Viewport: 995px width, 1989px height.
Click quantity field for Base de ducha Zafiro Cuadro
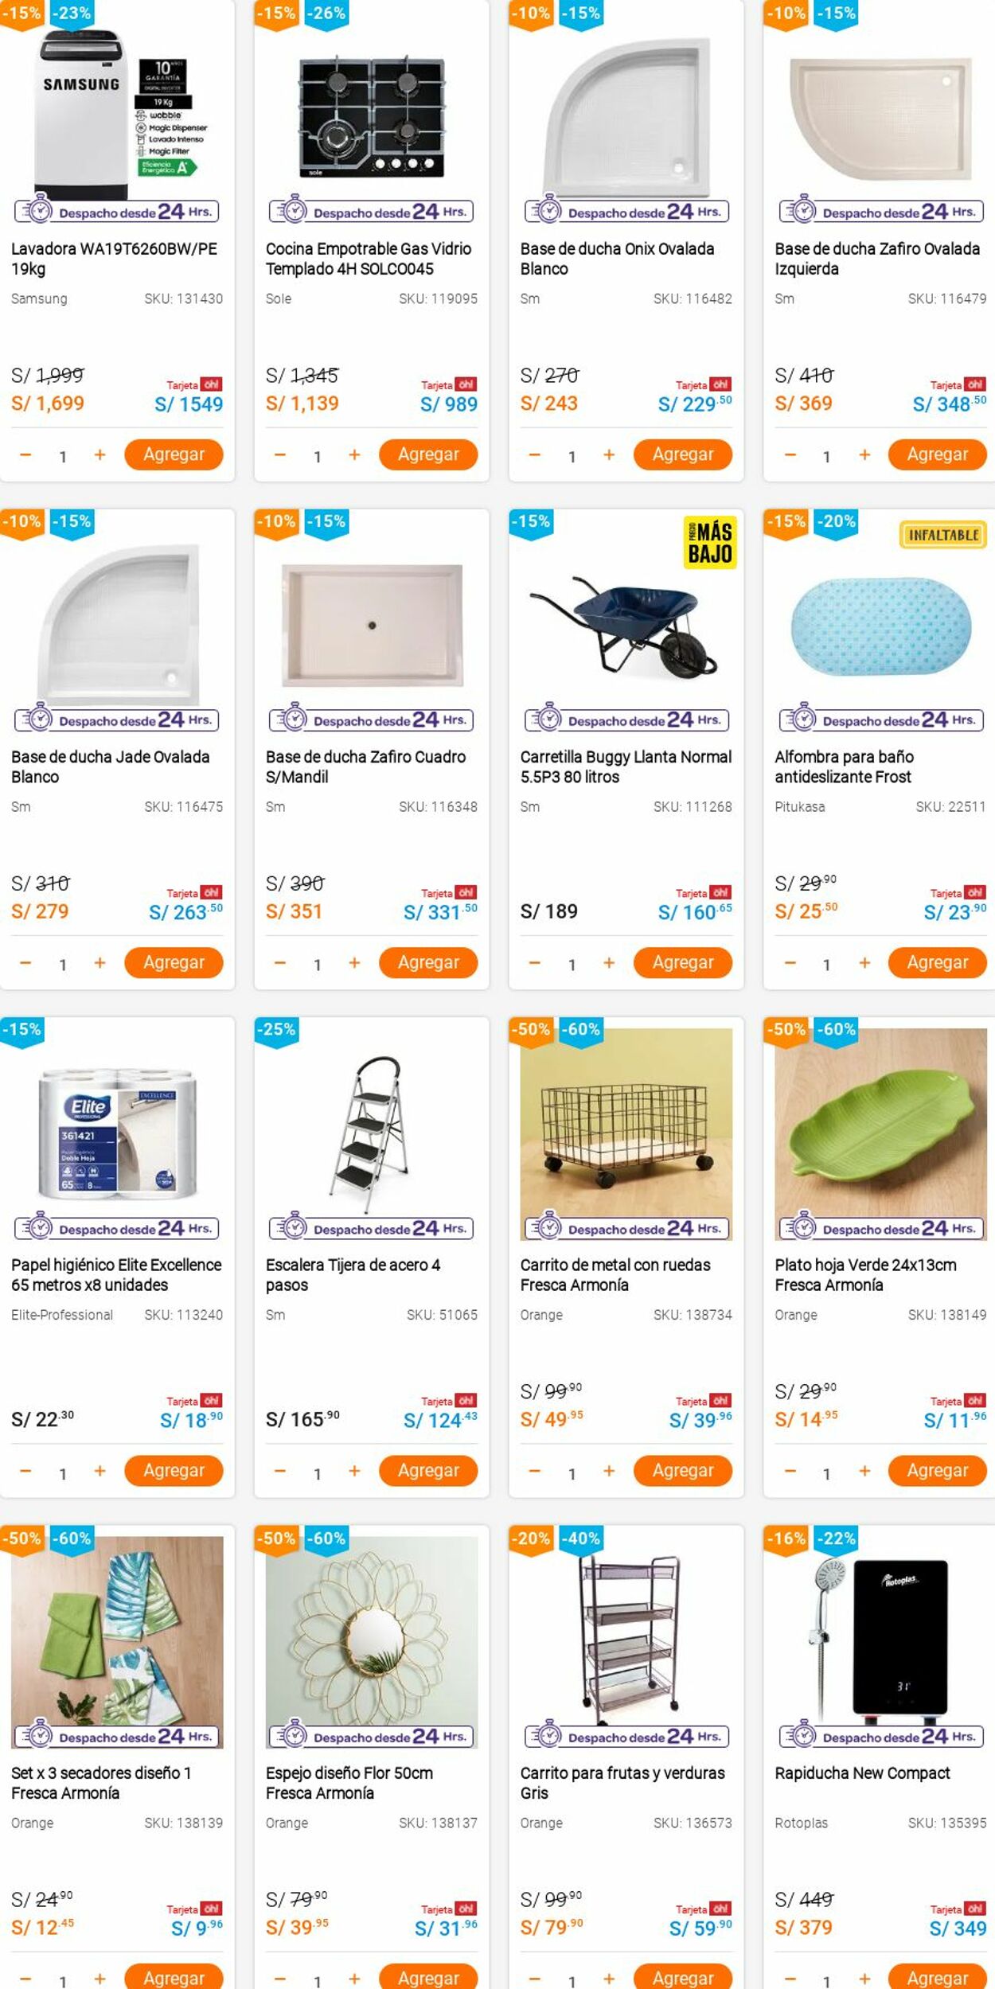(317, 965)
